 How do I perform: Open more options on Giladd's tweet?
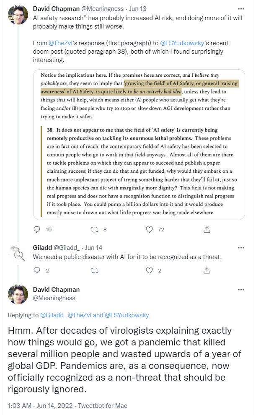(x=241, y=247)
